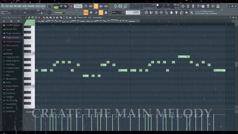The width and height of the screenshot is (238, 134).
Task: Toggle the Browser panel icon
Action: pos(166,12)
